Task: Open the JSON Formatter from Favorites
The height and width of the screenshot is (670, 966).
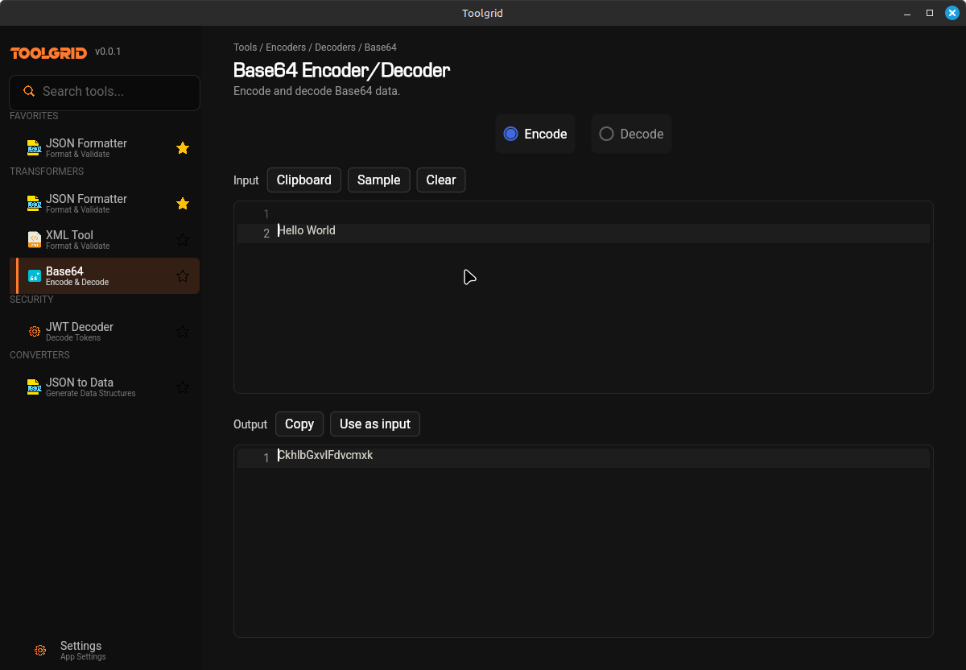Action: [85, 148]
